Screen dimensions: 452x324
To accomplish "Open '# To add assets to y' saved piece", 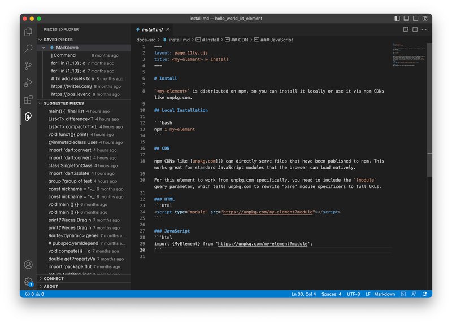I will tap(84, 78).
